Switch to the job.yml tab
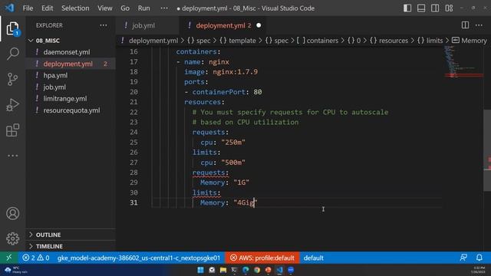491x276 pixels. tap(147, 25)
